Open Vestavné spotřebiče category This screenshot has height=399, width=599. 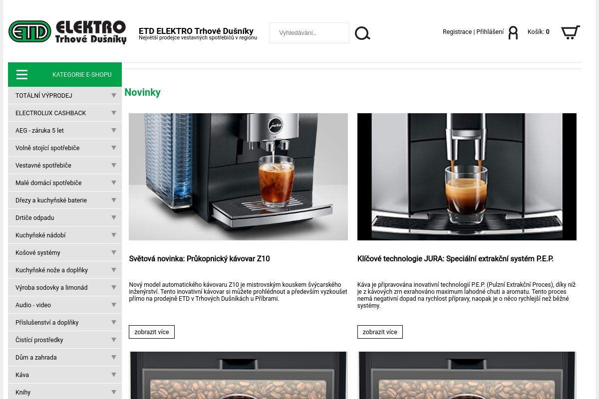point(43,166)
